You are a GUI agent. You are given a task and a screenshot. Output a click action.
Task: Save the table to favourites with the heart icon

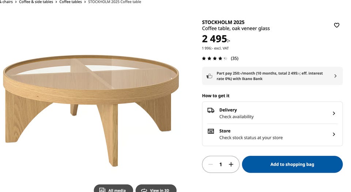click(337, 25)
